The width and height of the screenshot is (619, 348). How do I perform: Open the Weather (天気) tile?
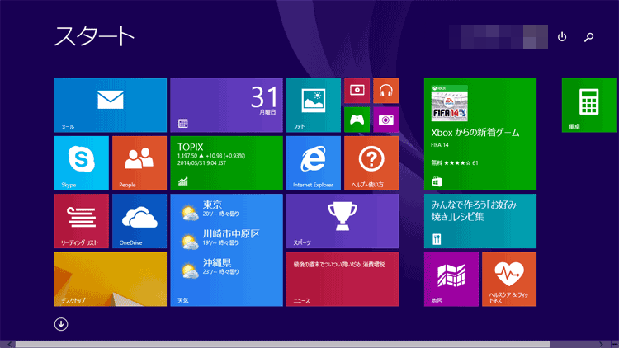pos(227,250)
